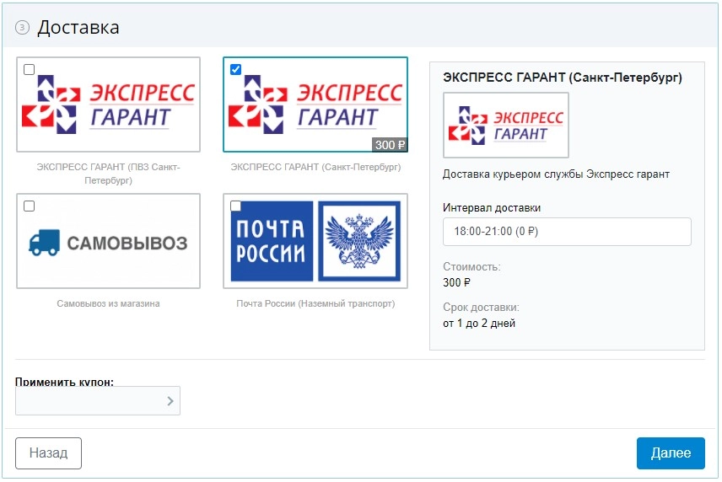Image resolution: width=722 pixels, height=482 pixels.
Task: Click the delivery term от 1 до 2 дней
Action: click(479, 324)
